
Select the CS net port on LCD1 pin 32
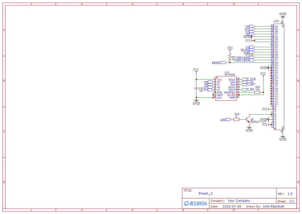pos(252,47)
